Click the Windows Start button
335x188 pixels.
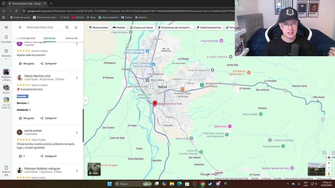coord(110,184)
